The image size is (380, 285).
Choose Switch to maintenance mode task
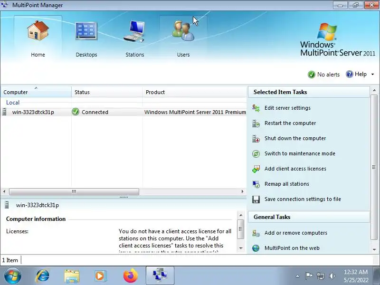coord(300,153)
